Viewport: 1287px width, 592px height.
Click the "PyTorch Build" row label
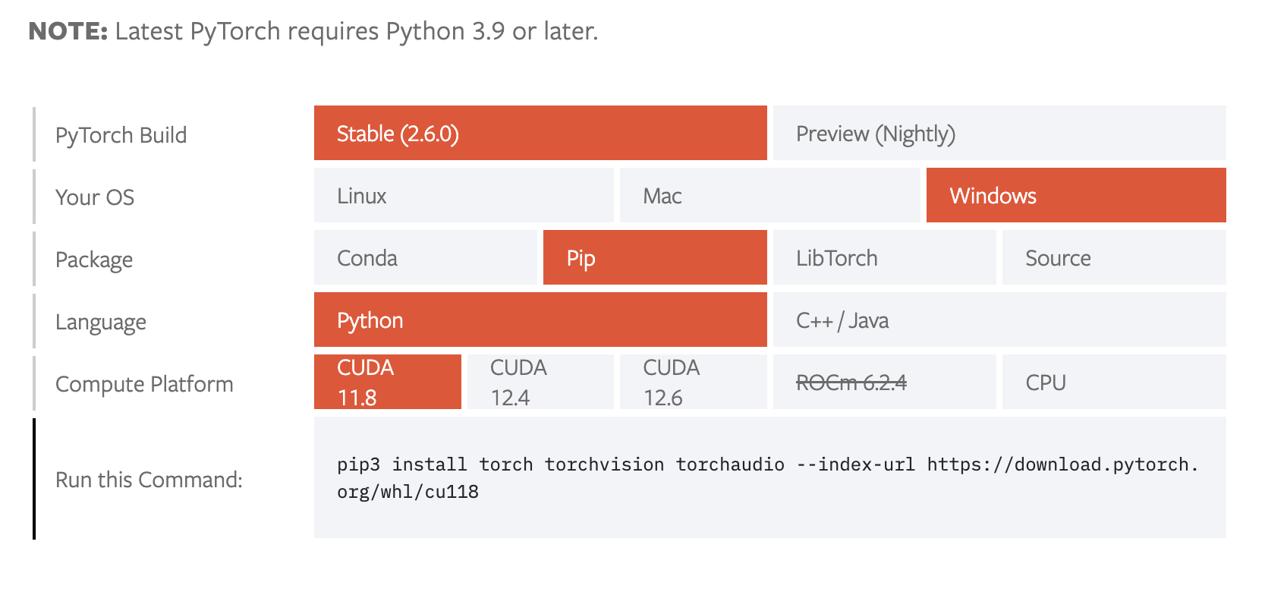121,135
